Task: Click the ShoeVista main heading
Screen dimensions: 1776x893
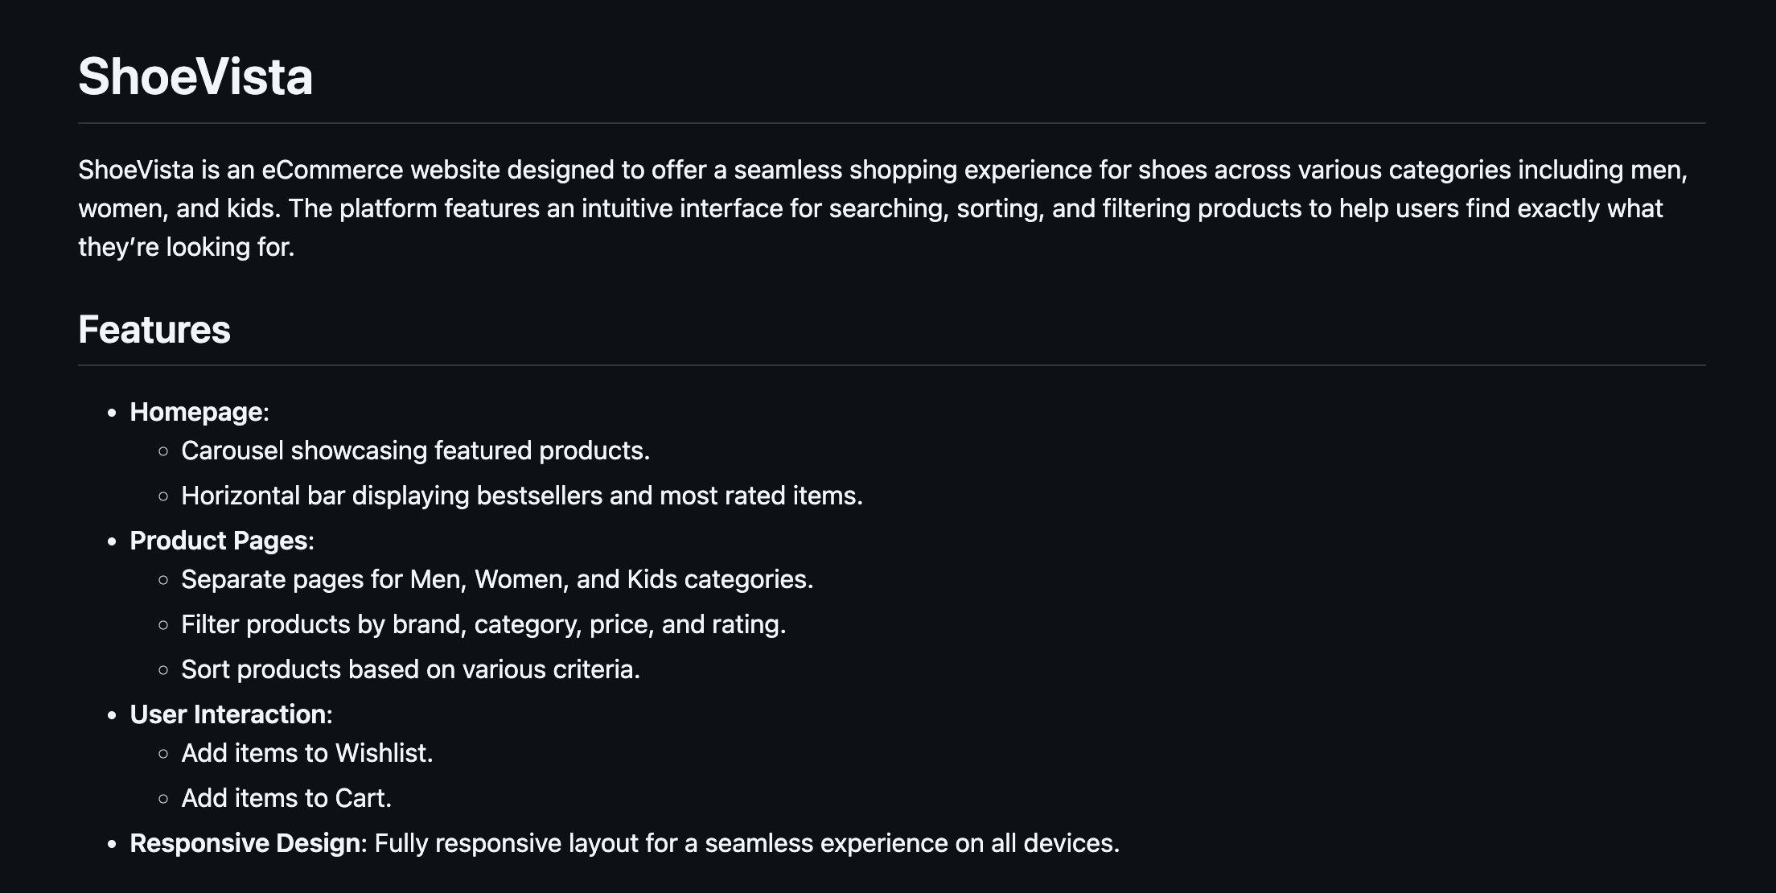Action: [x=195, y=77]
